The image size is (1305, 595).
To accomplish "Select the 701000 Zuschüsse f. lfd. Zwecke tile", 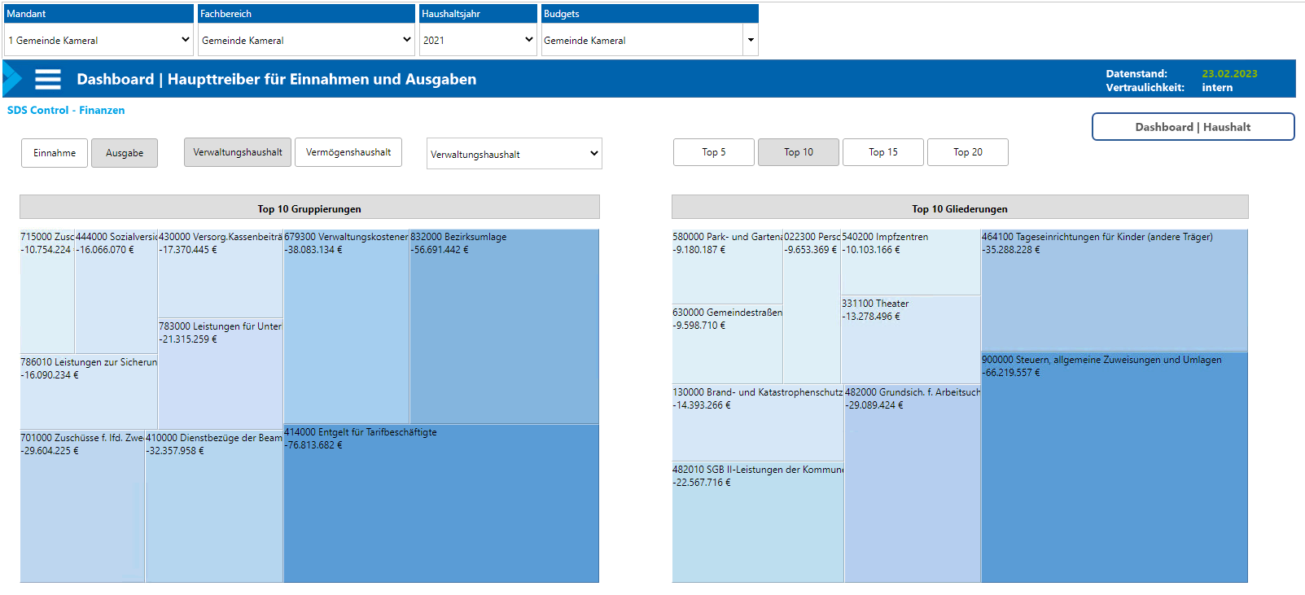I will tap(82, 506).
